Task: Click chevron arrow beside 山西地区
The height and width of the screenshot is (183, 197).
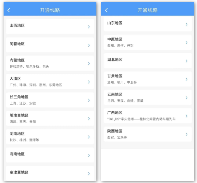Action: pos(89,27)
